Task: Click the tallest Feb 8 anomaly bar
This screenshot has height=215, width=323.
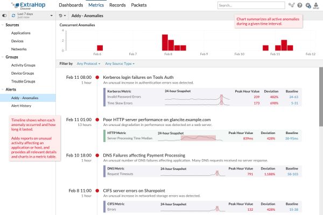Action: tap(165, 42)
